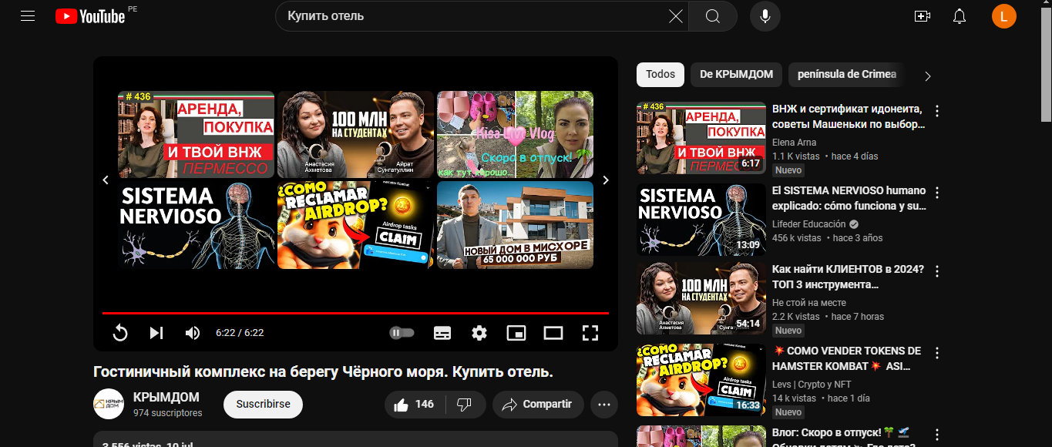Open the КРЫМДОМ channel name link

[x=166, y=398]
